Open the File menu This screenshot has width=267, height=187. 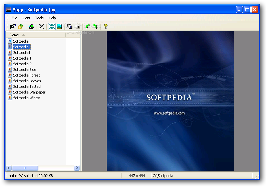tap(14, 18)
